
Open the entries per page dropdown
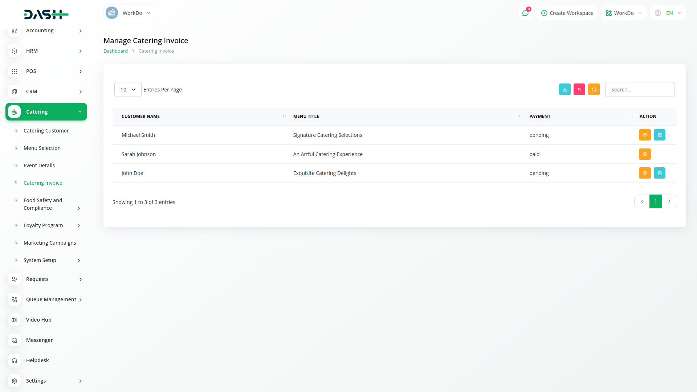[128, 90]
